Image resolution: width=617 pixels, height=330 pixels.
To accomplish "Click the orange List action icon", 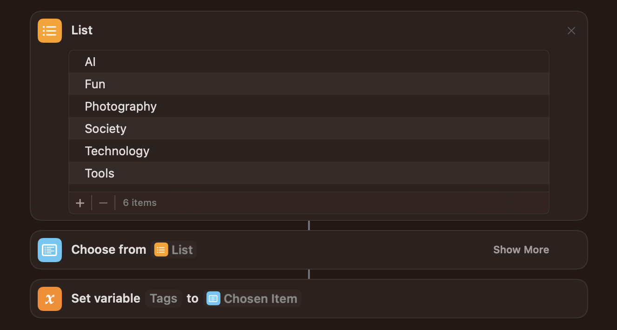I will 50,31.
